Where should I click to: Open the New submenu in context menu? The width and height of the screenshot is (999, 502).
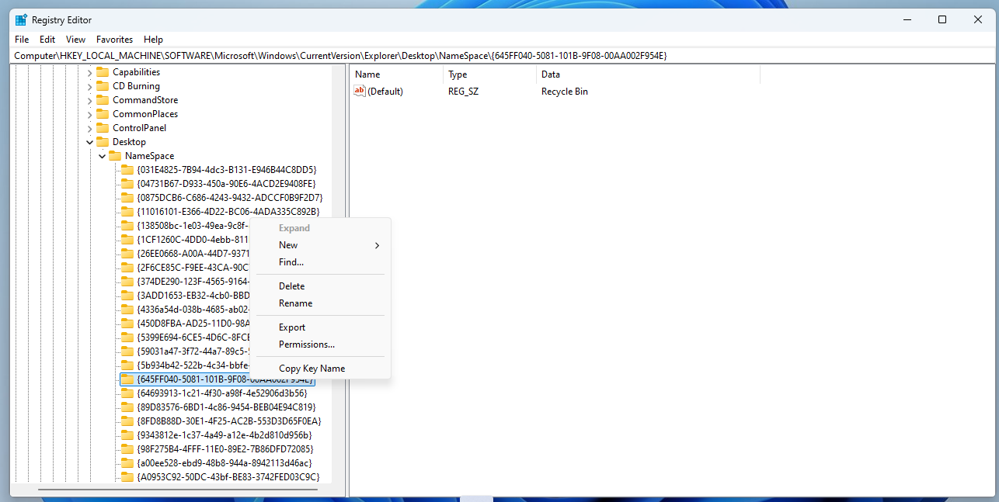coord(320,245)
